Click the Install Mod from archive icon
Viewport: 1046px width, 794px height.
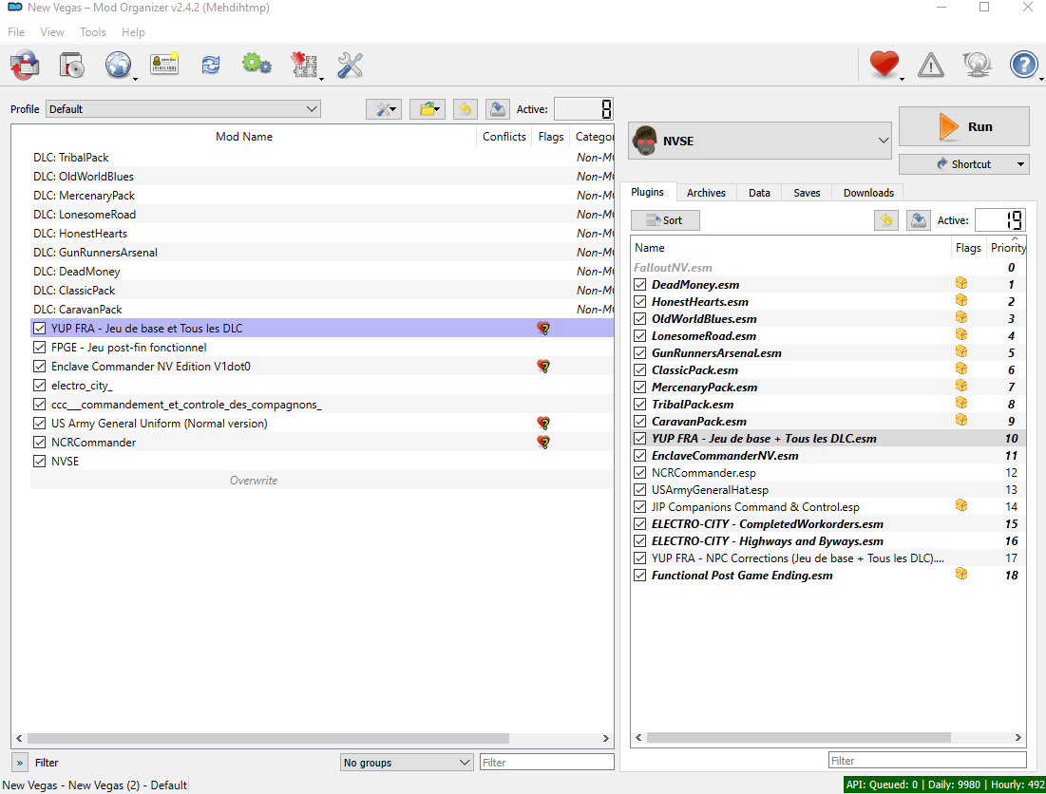tap(71, 66)
